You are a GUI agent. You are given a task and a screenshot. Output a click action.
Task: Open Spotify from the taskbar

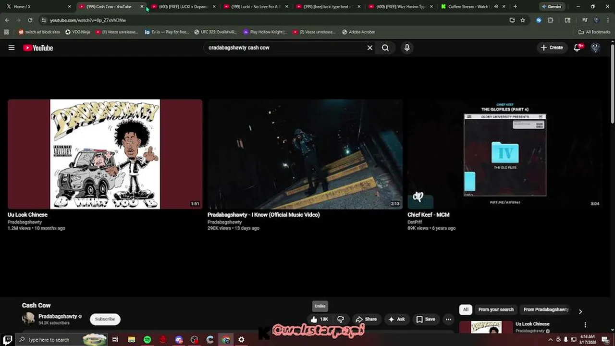tap(148, 340)
